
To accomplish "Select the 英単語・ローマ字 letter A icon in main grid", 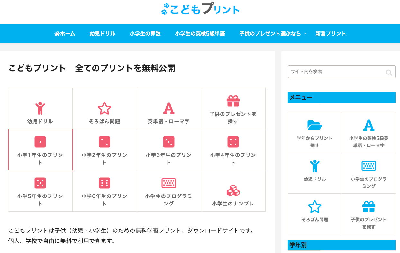I will pyautogui.click(x=169, y=108).
